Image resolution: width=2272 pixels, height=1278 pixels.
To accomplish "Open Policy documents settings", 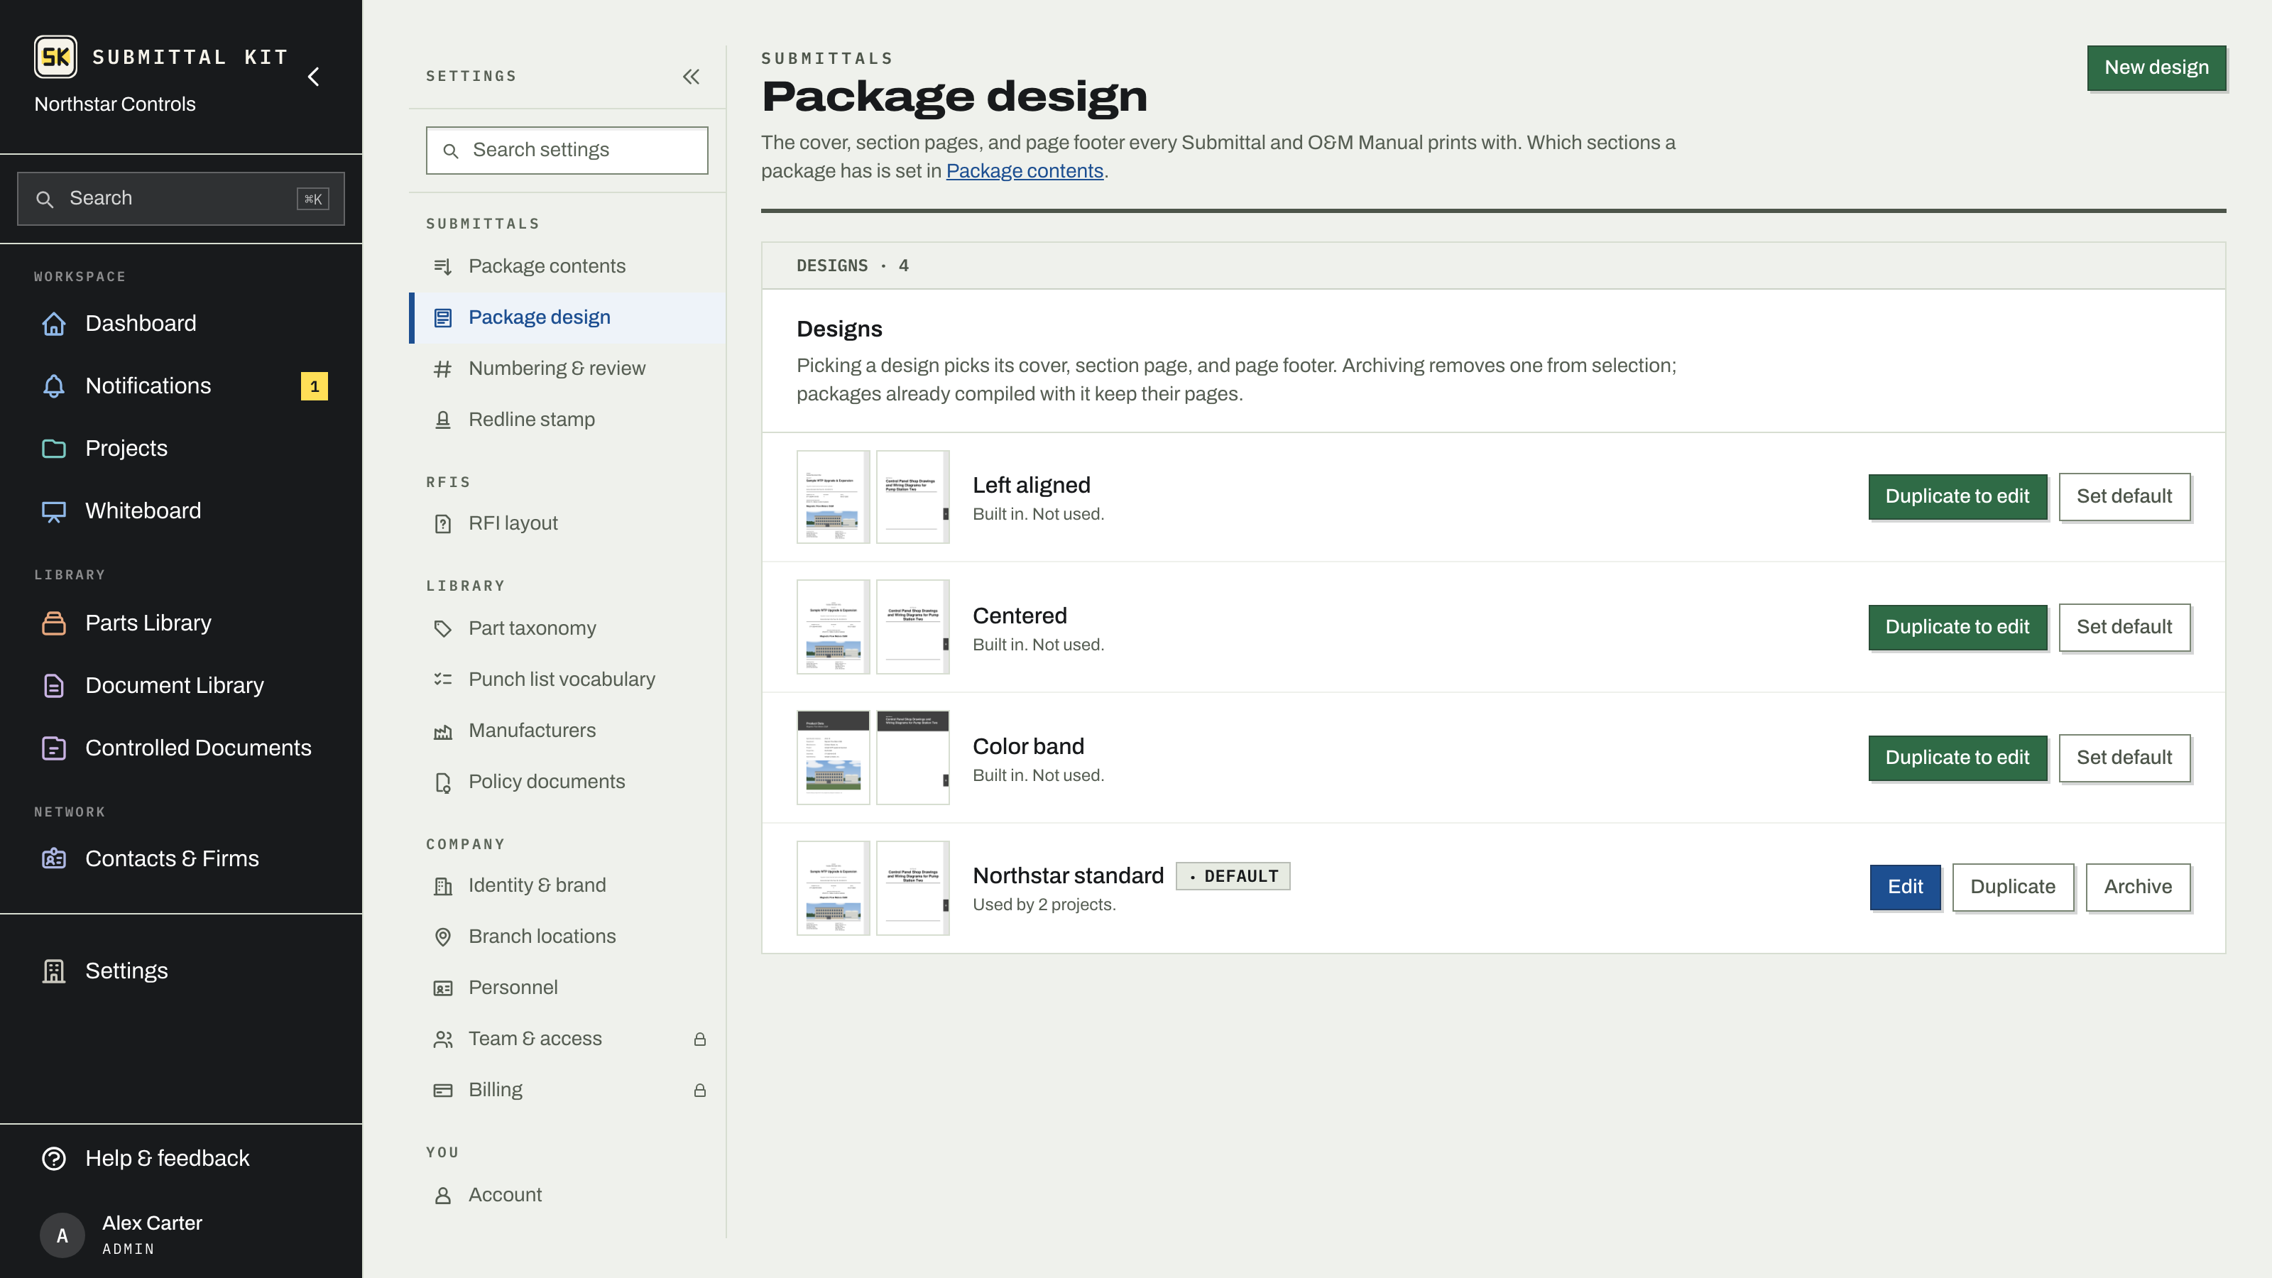I will (x=567, y=782).
